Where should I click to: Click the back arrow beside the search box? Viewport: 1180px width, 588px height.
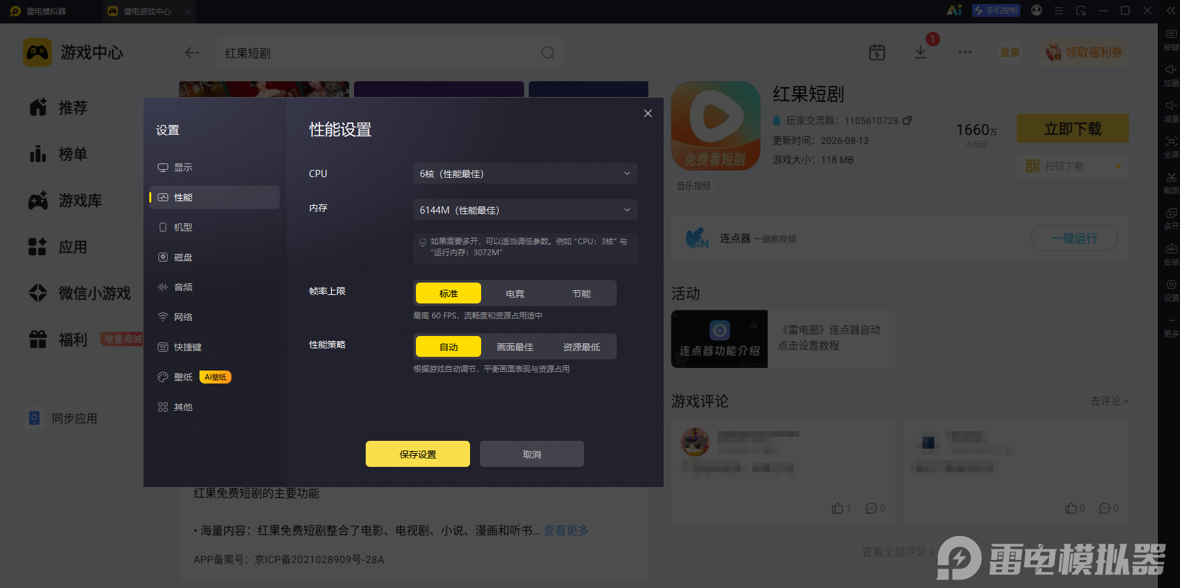point(192,53)
